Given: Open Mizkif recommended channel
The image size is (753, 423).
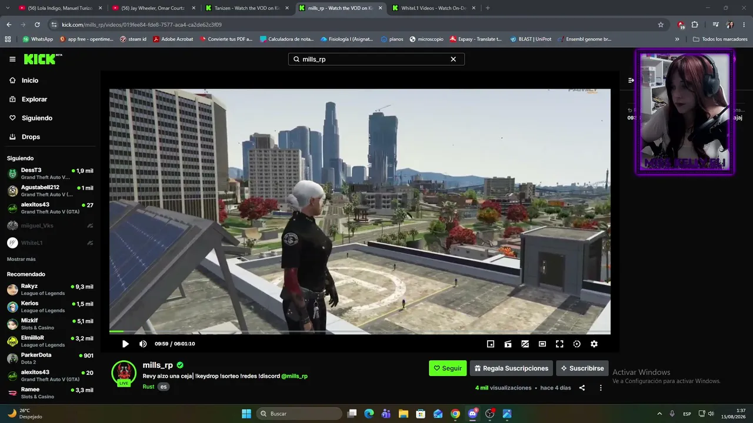Looking at the screenshot, I should point(50,324).
